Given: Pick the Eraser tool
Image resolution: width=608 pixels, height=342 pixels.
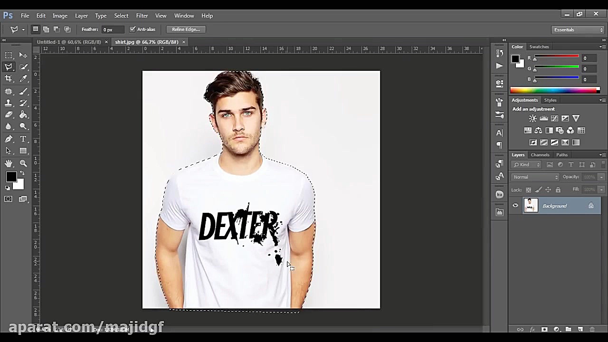Looking at the screenshot, I should pyautogui.click(x=9, y=114).
